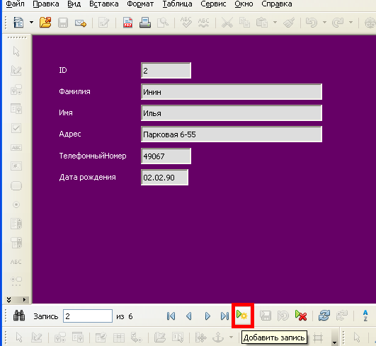
Task: Open the Redo history dropdown arrow
Action: tap(351, 23)
